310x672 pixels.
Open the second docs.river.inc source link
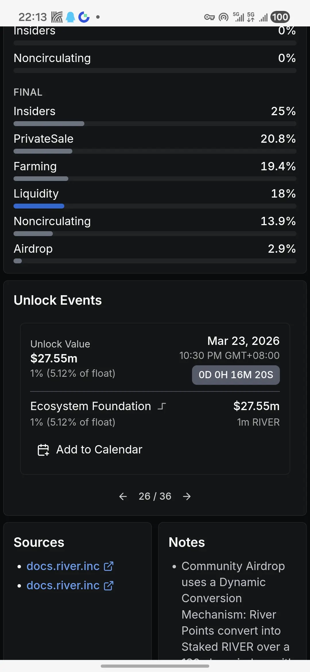click(x=63, y=586)
